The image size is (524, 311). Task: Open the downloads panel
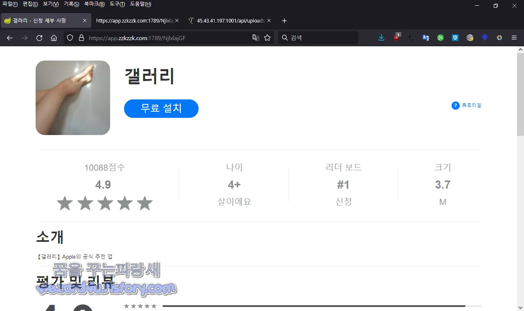[x=382, y=38]
